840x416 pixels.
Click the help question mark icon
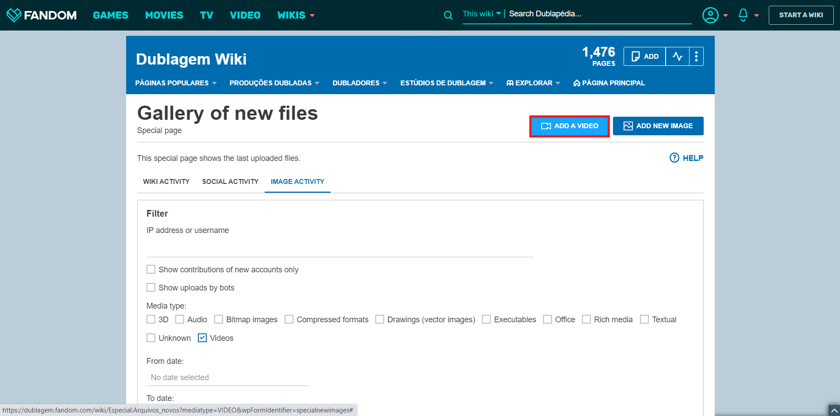click(x=674, y=158)
